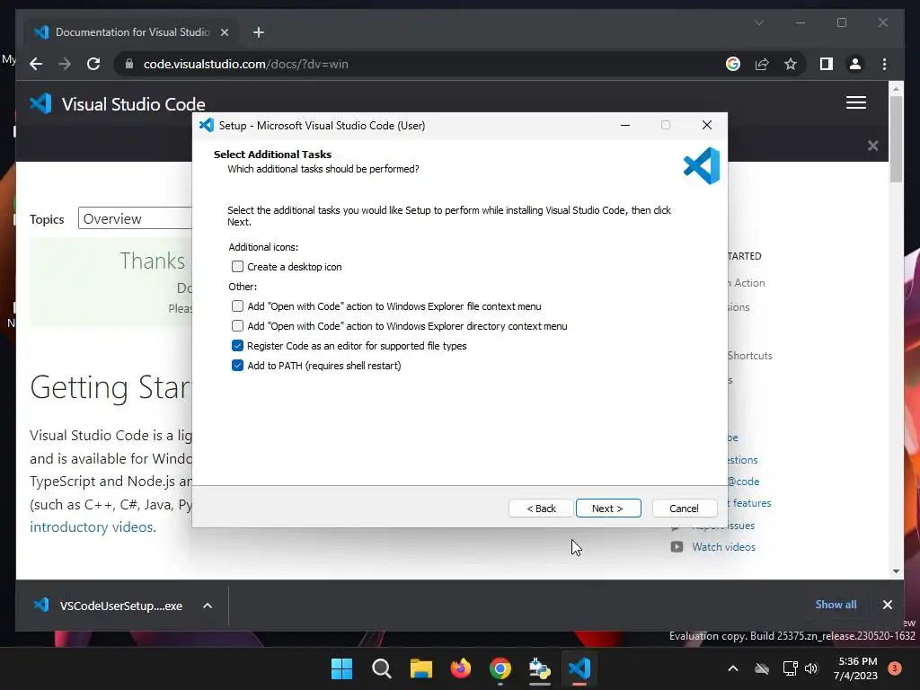Cancel the VS Code Setup

(684, 509)
